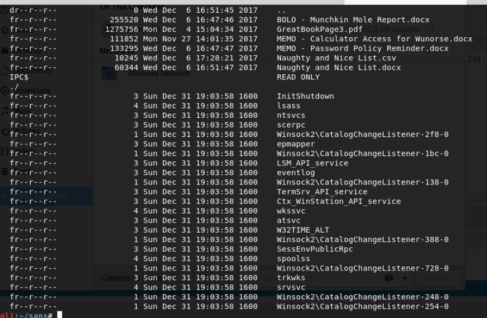This screenshot has width=487, height=318.
Task: Open the Pictures camera icon
Action: coord(5,131)
